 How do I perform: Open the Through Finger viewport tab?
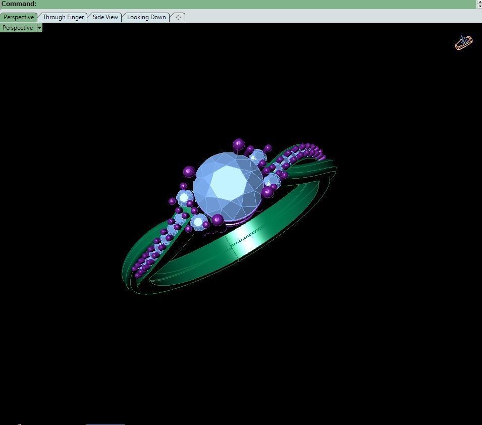pyautogui.click(x=63, y=17)
